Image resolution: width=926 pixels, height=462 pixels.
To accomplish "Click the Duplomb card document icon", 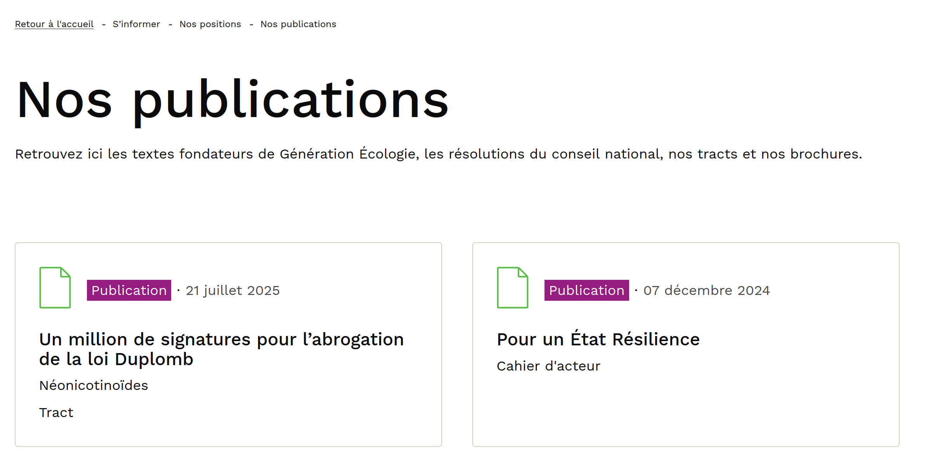I will click(55, 288).
